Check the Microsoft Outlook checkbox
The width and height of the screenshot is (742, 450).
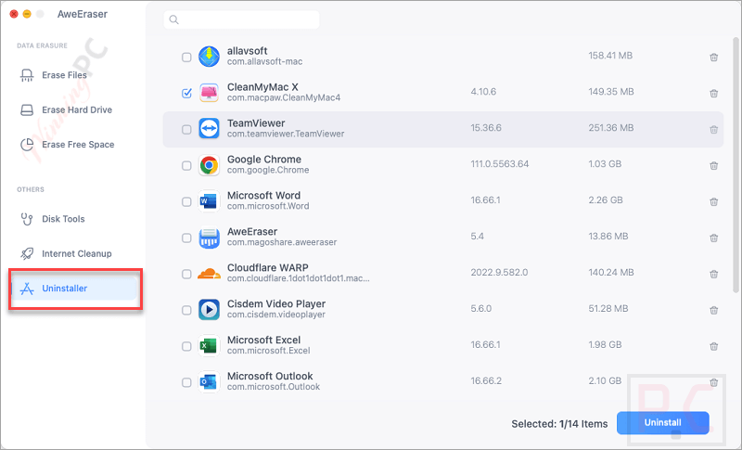click(186, 382)
